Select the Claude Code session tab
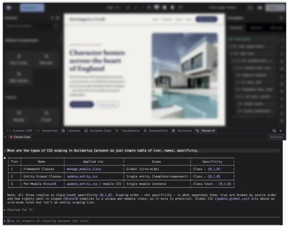The image size is (289, 228). click(20, 137)
